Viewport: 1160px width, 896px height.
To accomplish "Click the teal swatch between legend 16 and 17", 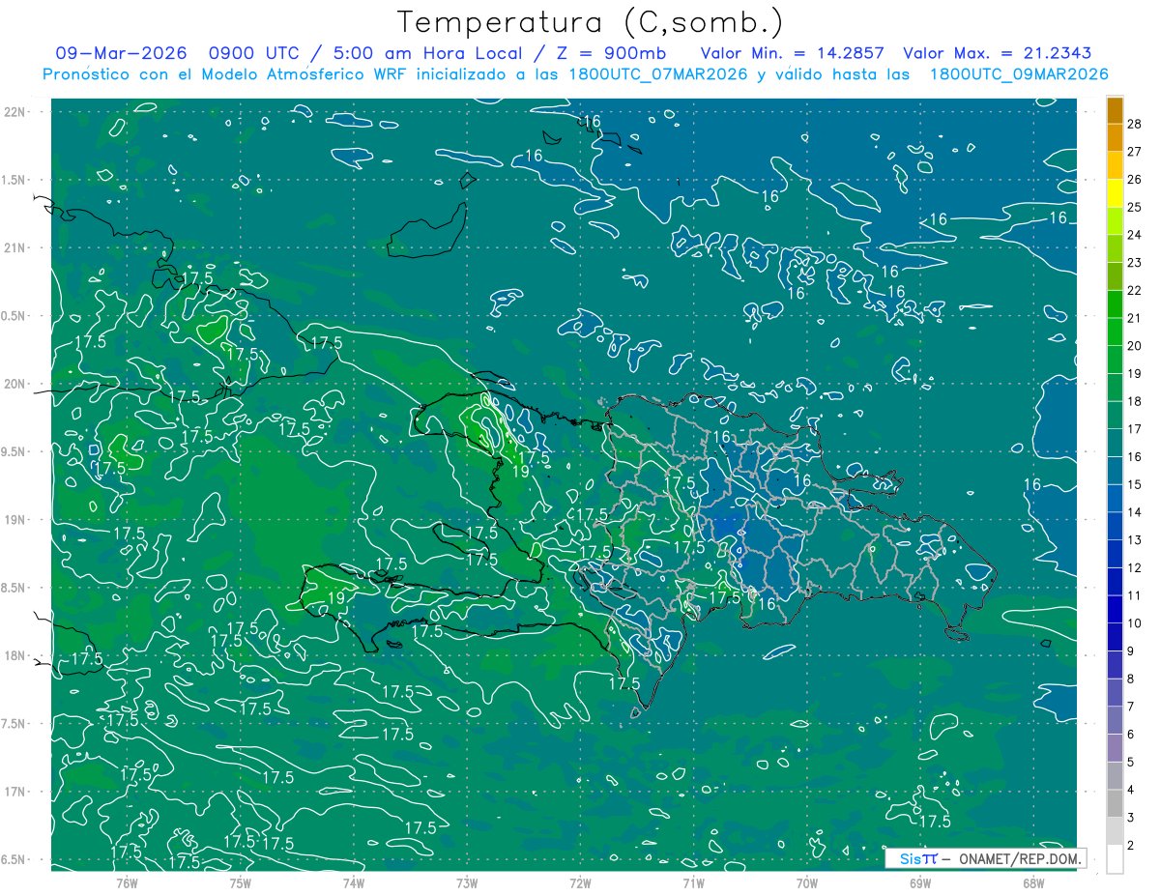I will point(1115,443).
